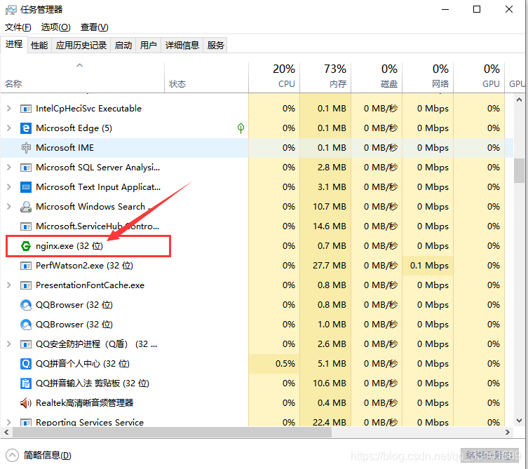
Task: Expand the PresentationFontCache.exe row
Action: click(9, 285)
